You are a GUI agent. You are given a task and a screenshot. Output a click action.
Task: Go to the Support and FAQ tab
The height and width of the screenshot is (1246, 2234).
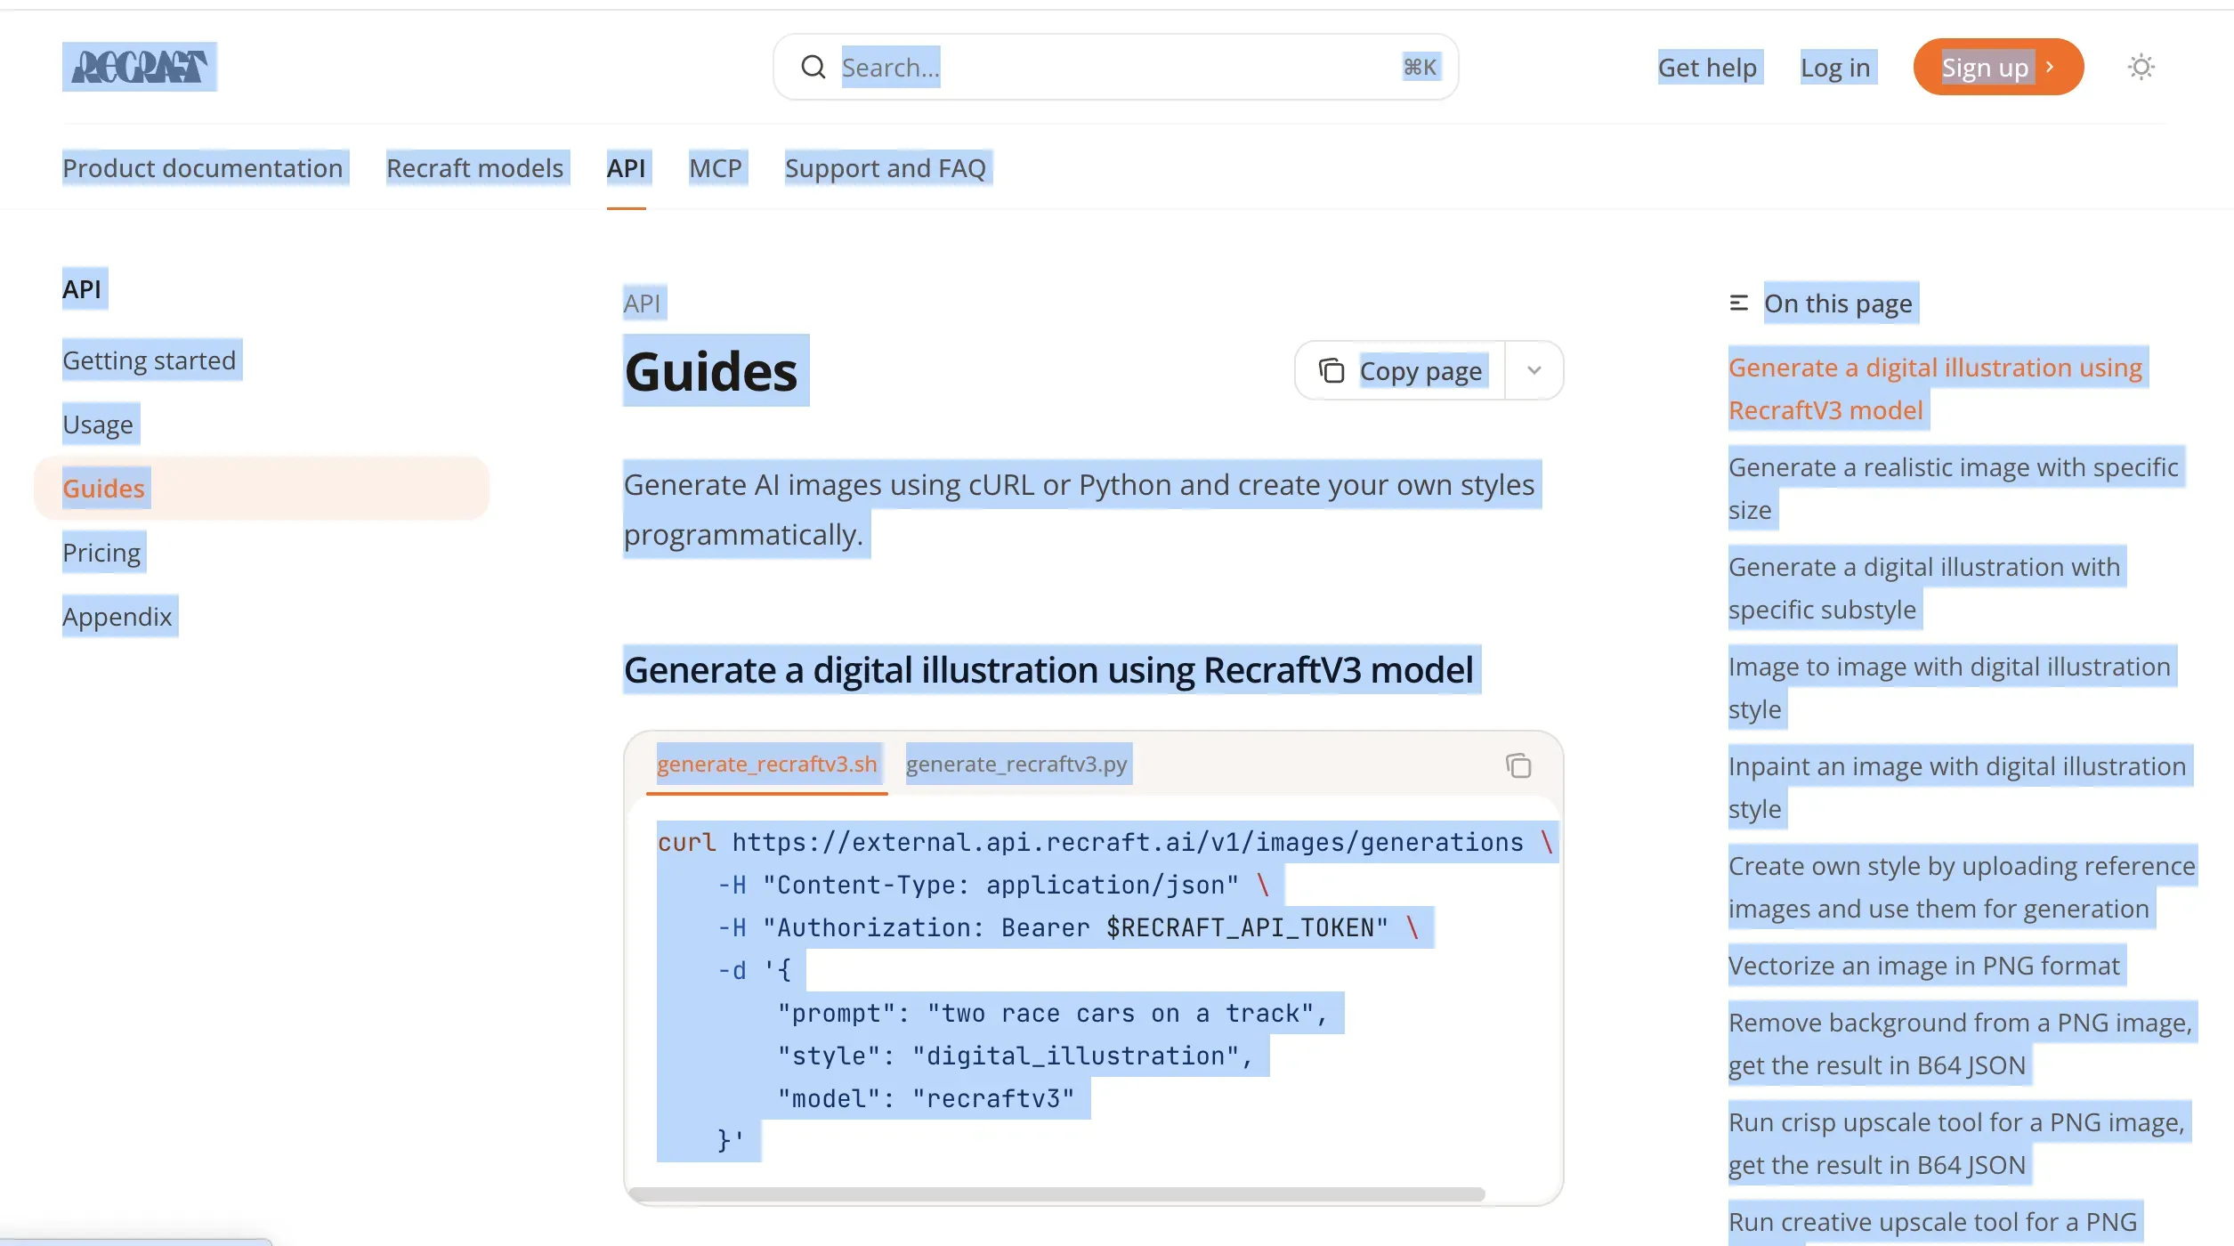click(886, 168)
